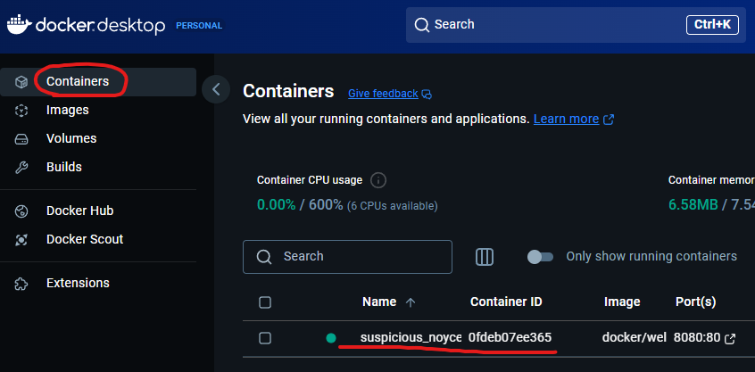This screenshot has height=372, width=755.
Task: Open the Volumes section in sidebar
Action: pyautogui.click(x=98, y=139)
